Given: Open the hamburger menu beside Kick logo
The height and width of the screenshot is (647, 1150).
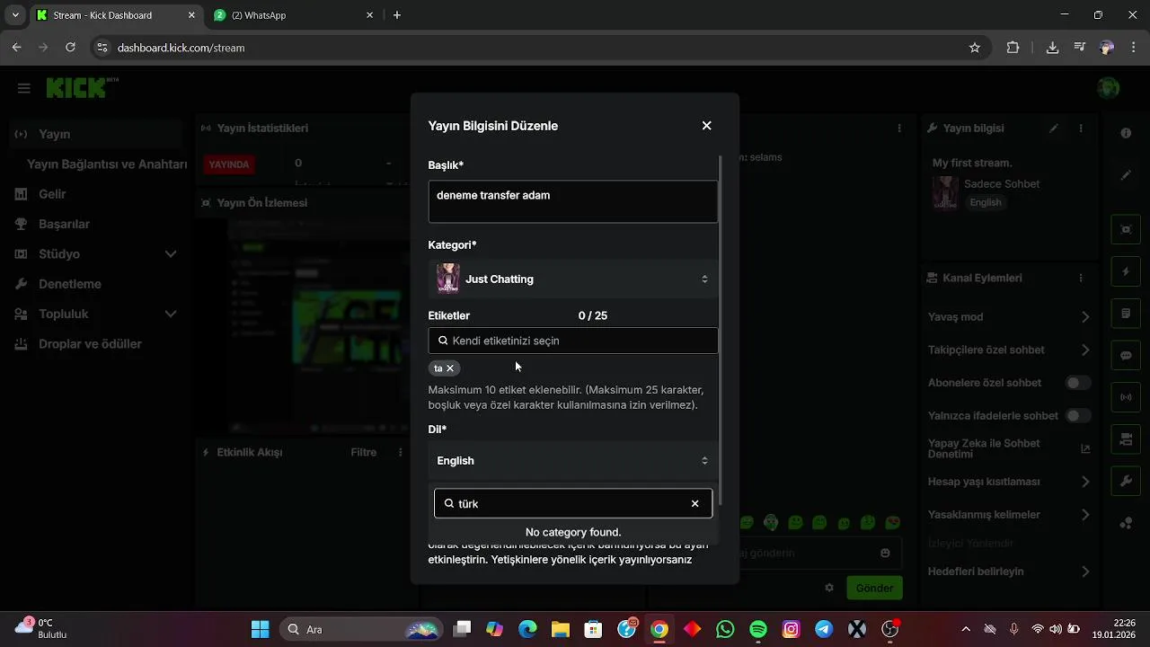Looking at the screenshot, I should coord(24,88).
